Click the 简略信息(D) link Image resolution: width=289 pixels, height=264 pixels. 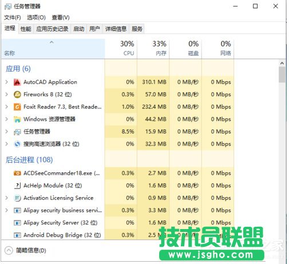click(31, 250)
